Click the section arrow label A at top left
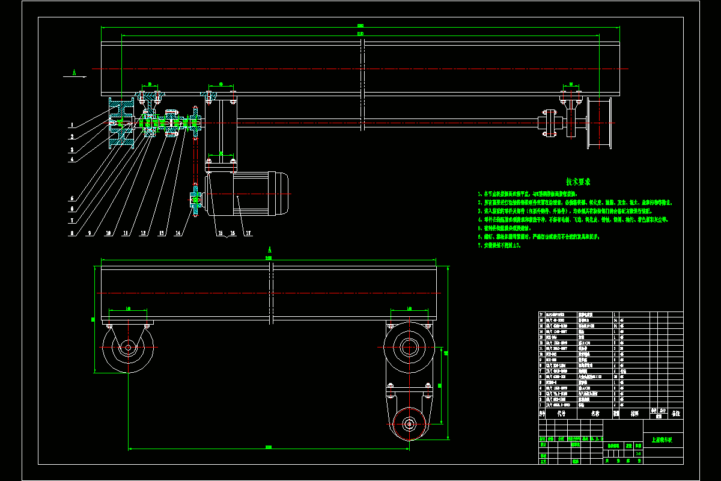Screen dimensions: 721x481 point(74,72)
